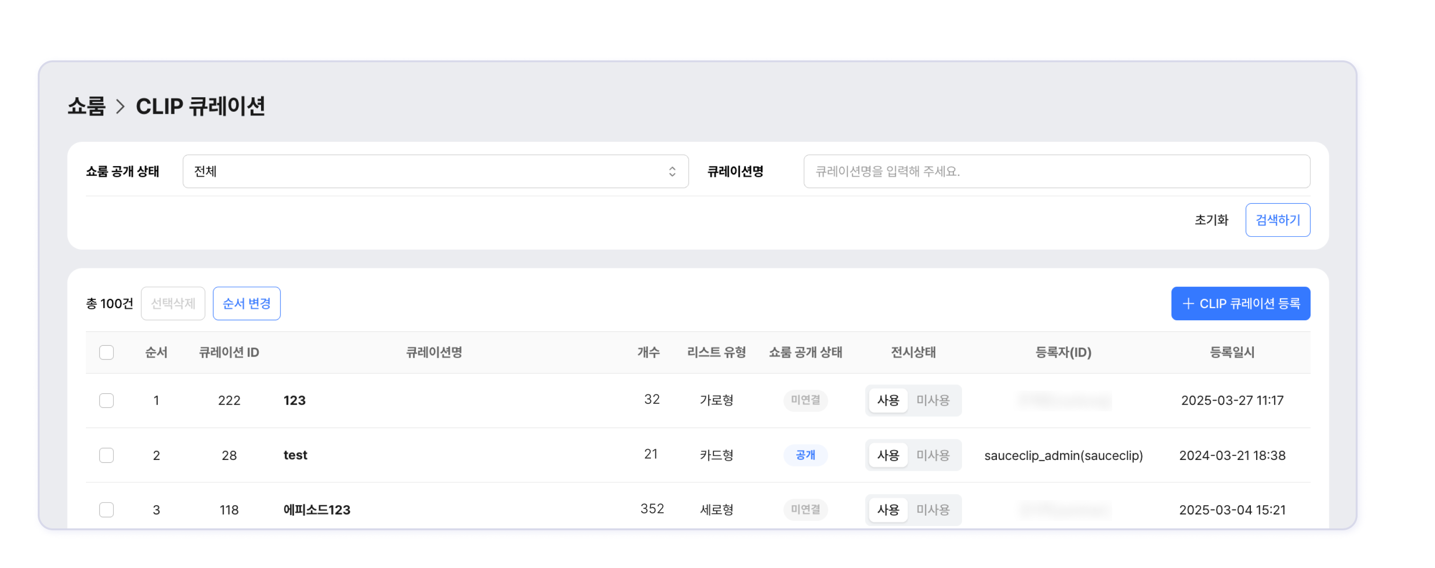The image size is (1435, 568).
Task: Set test row display status to 미사용
Action: point(933,455)
